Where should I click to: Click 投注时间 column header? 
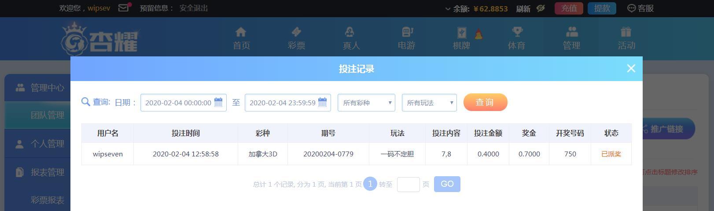(186, 133)
